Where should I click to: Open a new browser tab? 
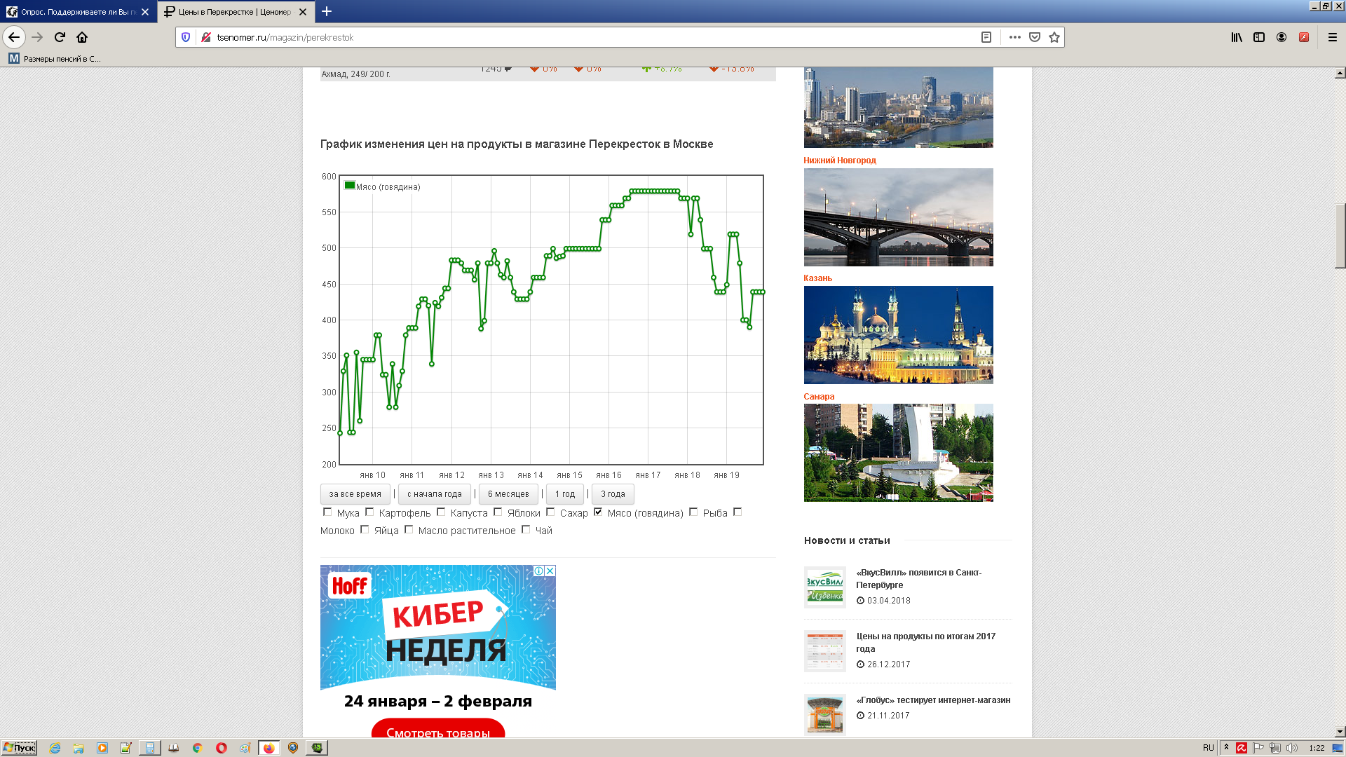(327, 11)
